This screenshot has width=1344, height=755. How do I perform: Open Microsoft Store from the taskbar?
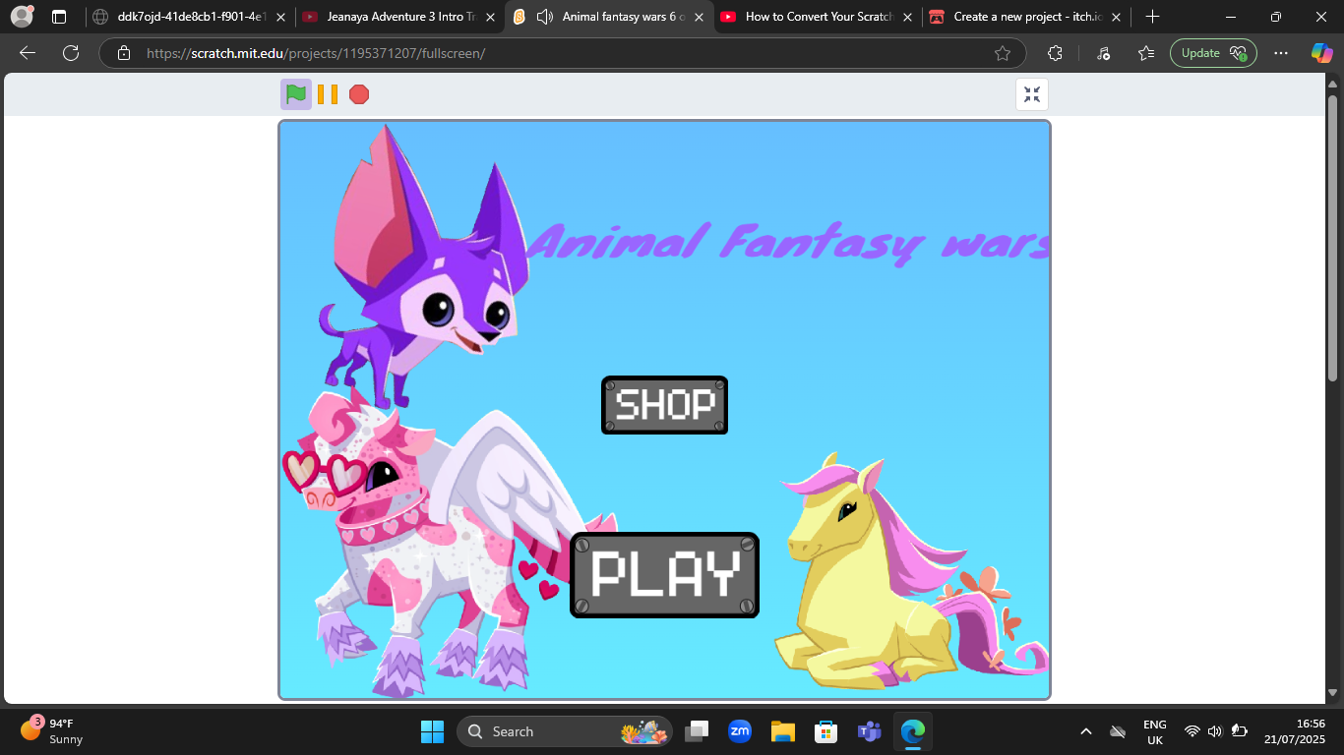[x=826, y=731]
